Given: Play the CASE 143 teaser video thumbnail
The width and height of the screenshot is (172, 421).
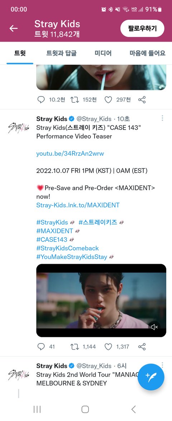Looking at the screenshot, I should [101, 300].
